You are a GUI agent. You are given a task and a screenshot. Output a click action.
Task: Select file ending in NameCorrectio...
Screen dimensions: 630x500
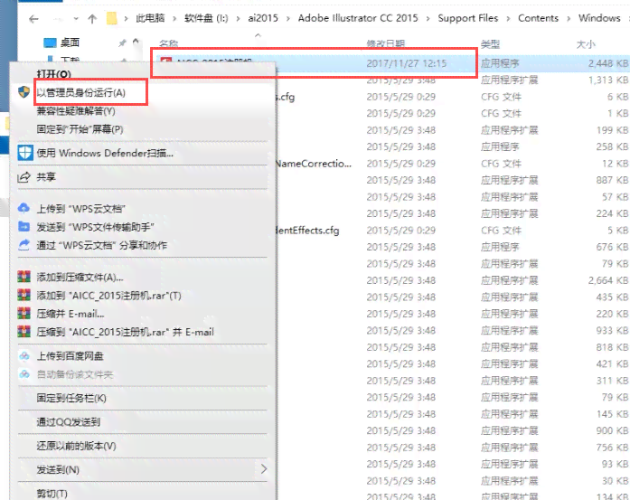click(x=314, y=164)
